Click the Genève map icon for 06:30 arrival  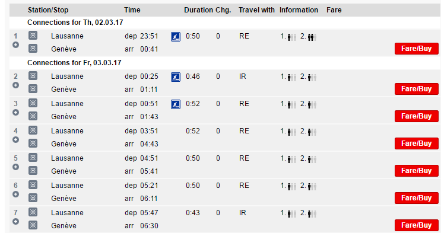[x=33, y=225]
